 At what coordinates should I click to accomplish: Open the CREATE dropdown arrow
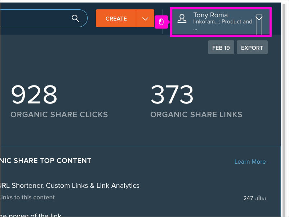click(x=145, y=18)
